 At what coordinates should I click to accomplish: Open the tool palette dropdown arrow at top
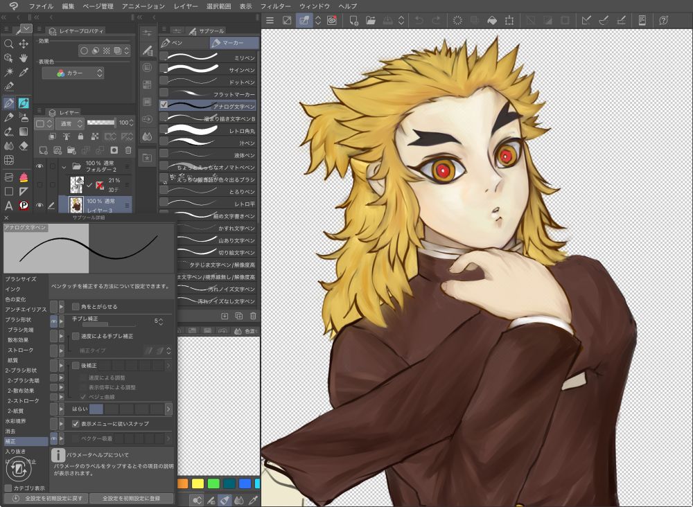pos(26,28)
